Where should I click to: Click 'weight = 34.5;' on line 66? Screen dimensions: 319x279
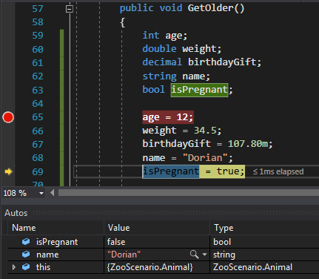click(x=182, y=131)
